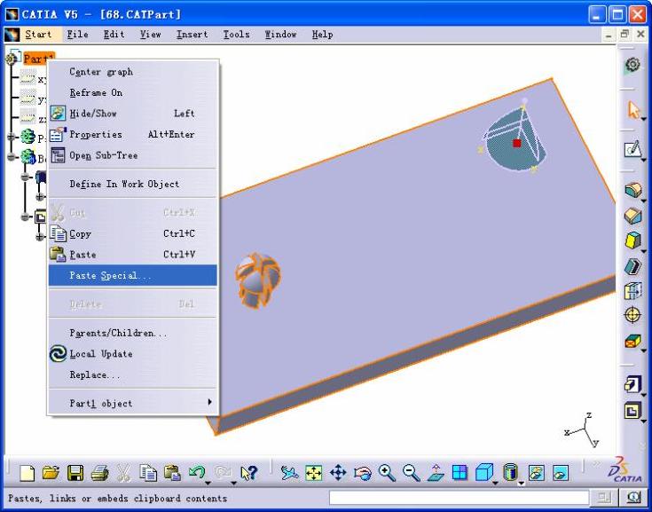Choose Copy in context menu
652x512 pixels.
tap(133, 233)
